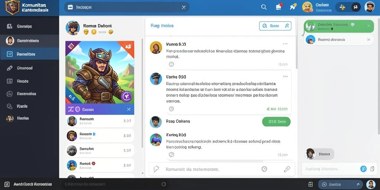Click the Rag Inoloo chat title
The height and width of the screenshot is (190, 380).
pos(162,26)
